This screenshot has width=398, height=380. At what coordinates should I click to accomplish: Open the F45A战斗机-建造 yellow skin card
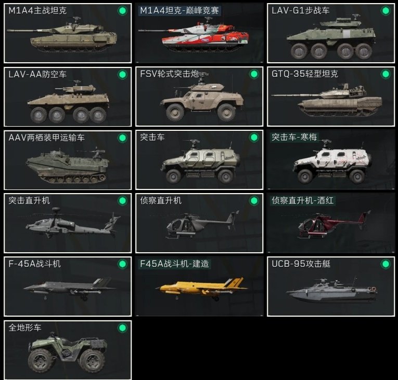(199, 286)
